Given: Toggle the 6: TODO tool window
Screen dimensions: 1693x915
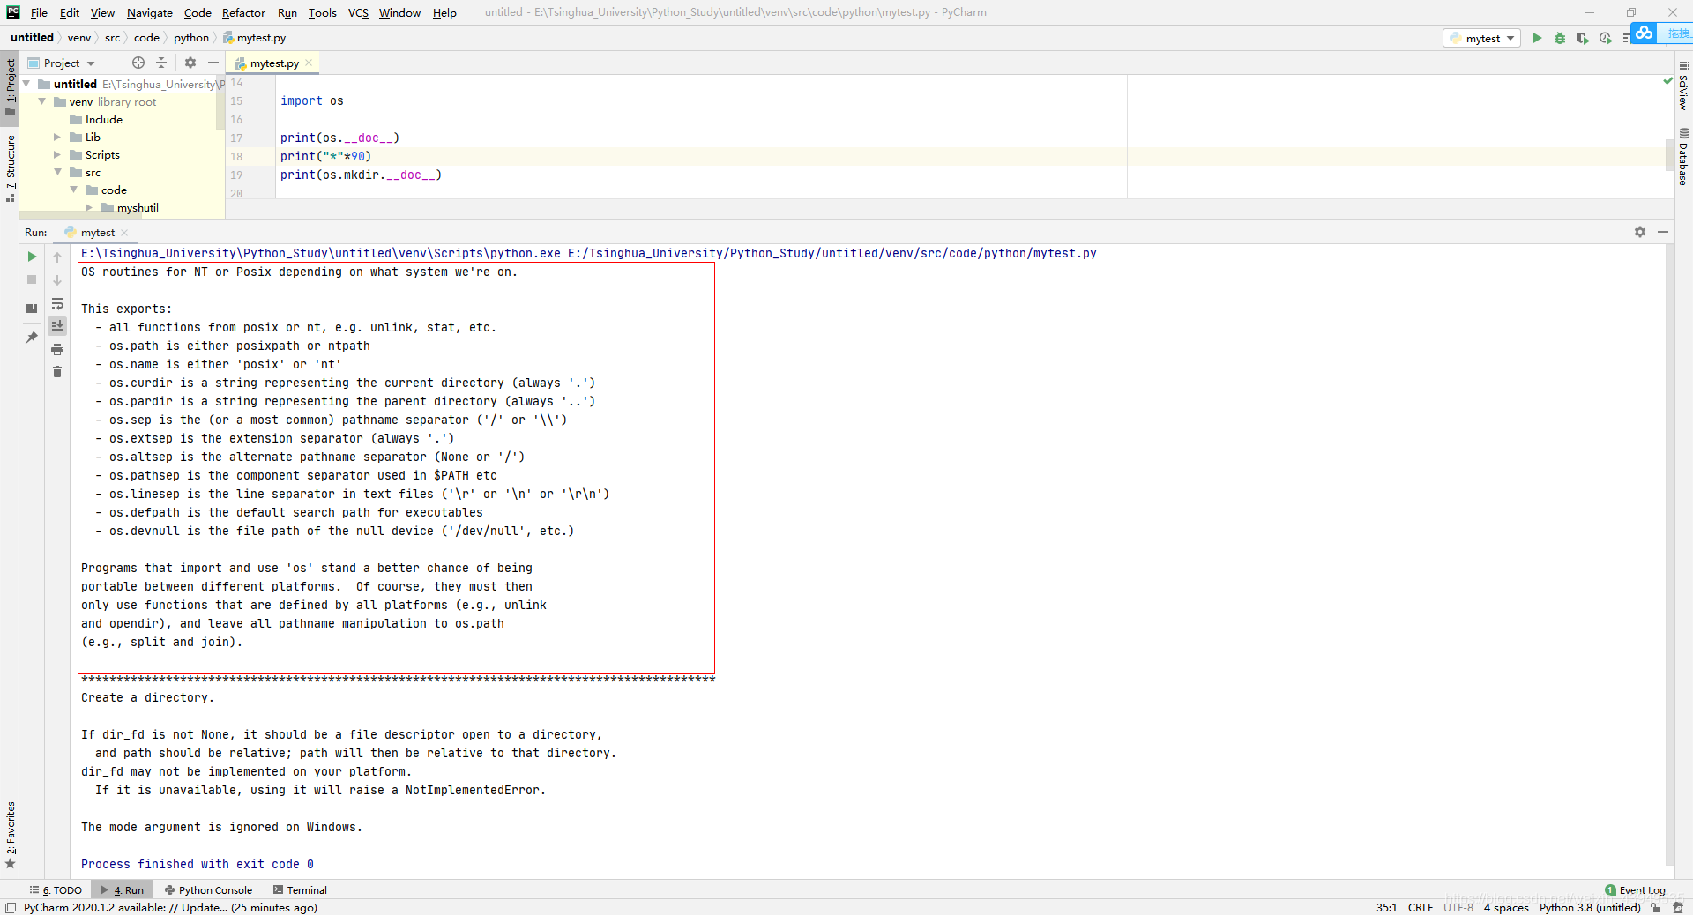Looking at the screenshot, I should [56, 890].
